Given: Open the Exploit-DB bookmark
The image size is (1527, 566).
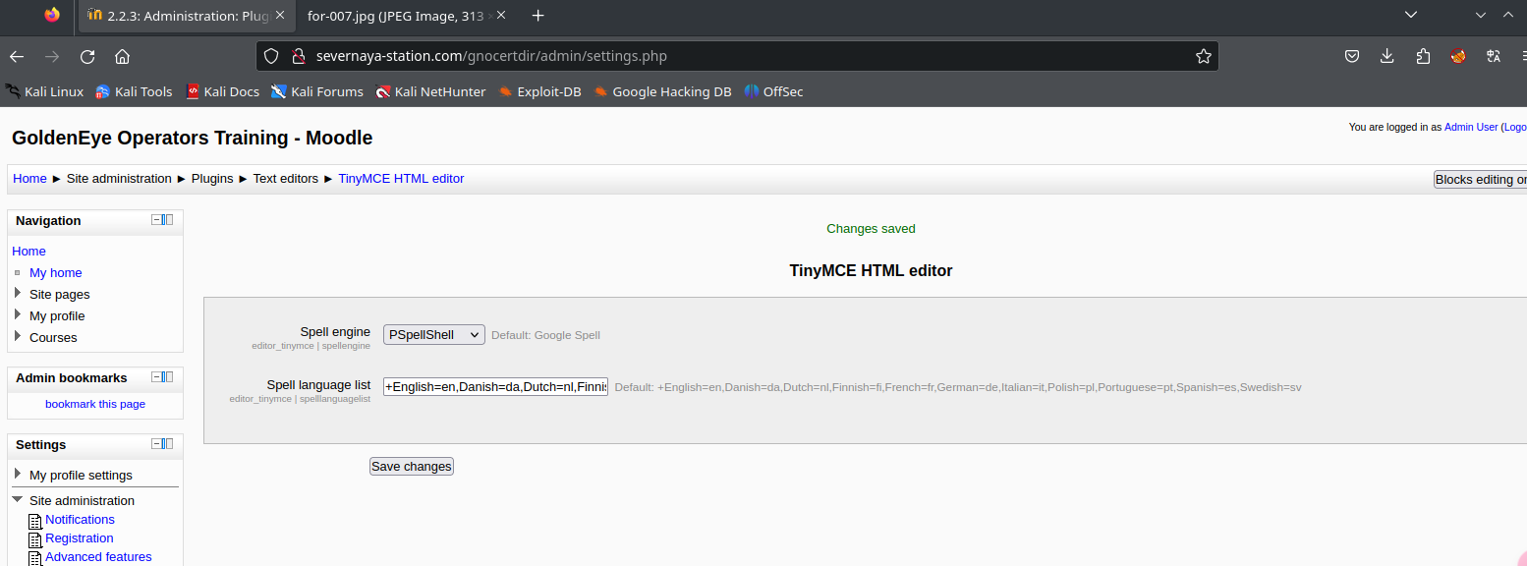Looking at the screenshot, I should coord(539,91).
